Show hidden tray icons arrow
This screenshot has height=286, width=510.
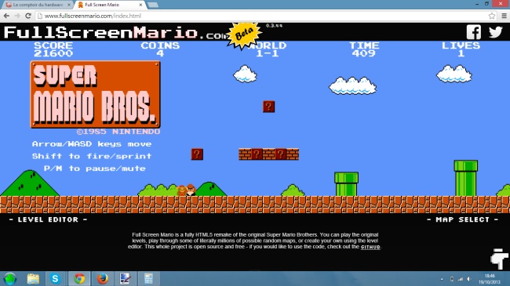(x=442, y=279)
